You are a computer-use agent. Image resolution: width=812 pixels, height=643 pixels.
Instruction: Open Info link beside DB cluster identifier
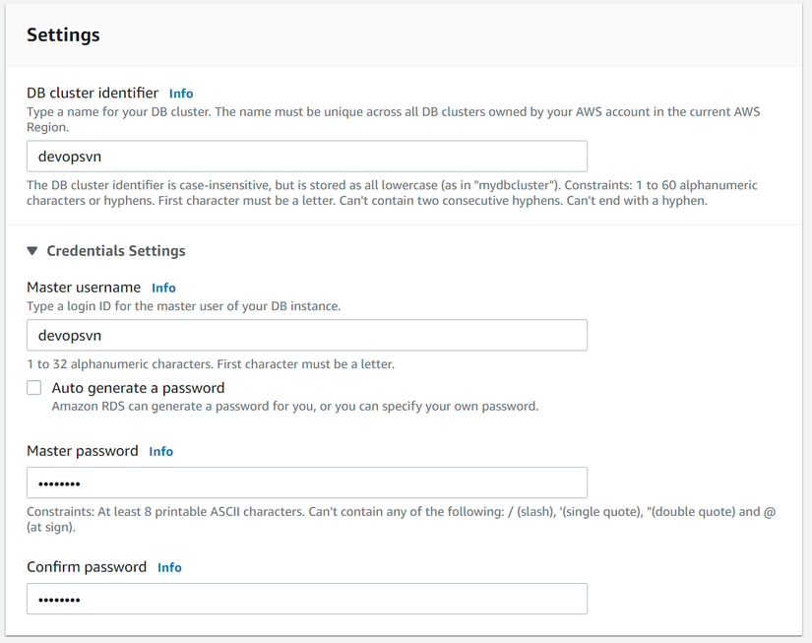pyautogui.click(x=181, y=94)
